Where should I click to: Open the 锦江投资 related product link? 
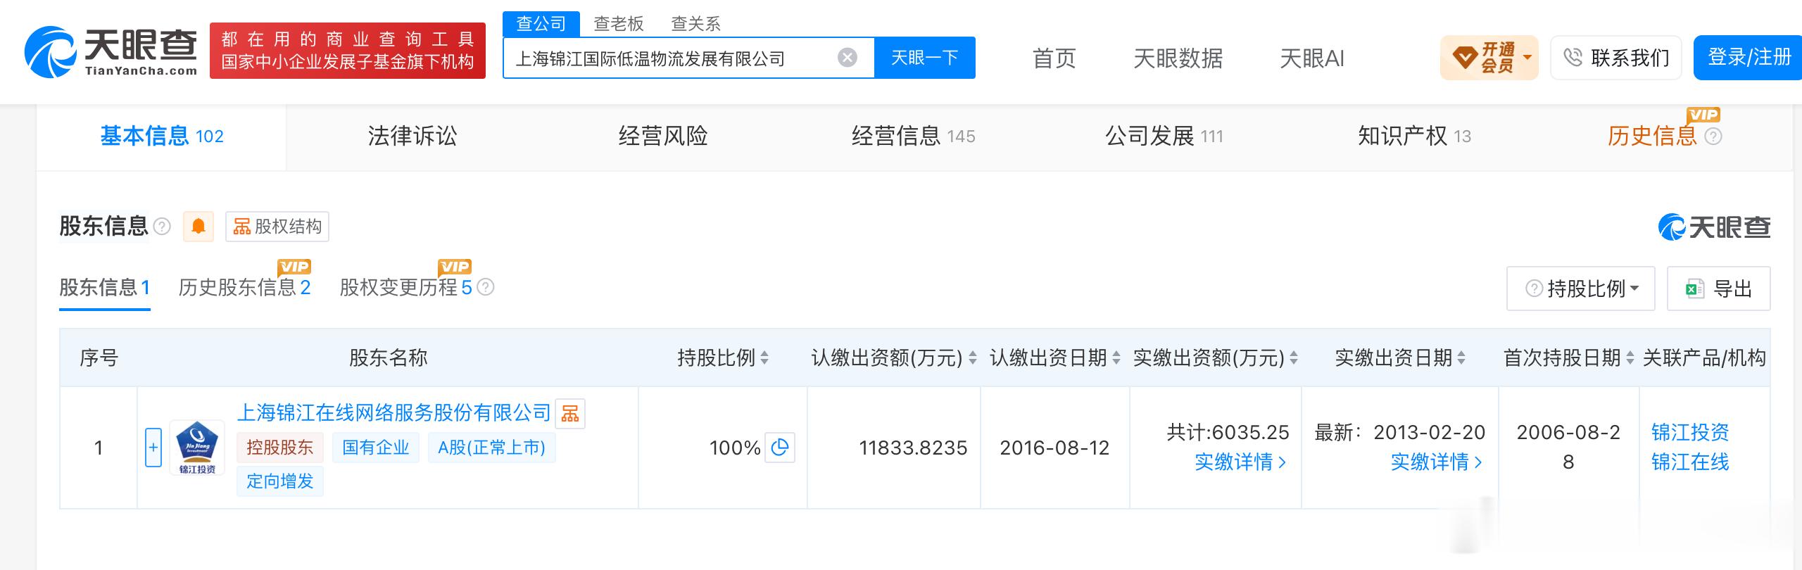pos(1690,432)
